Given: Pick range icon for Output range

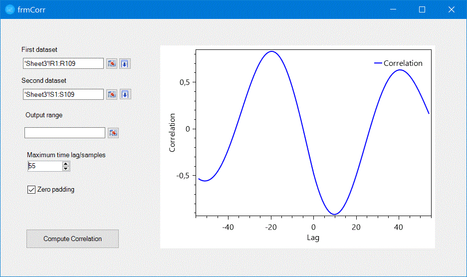Looking at the screenshot, I should [x=113, y=133].
